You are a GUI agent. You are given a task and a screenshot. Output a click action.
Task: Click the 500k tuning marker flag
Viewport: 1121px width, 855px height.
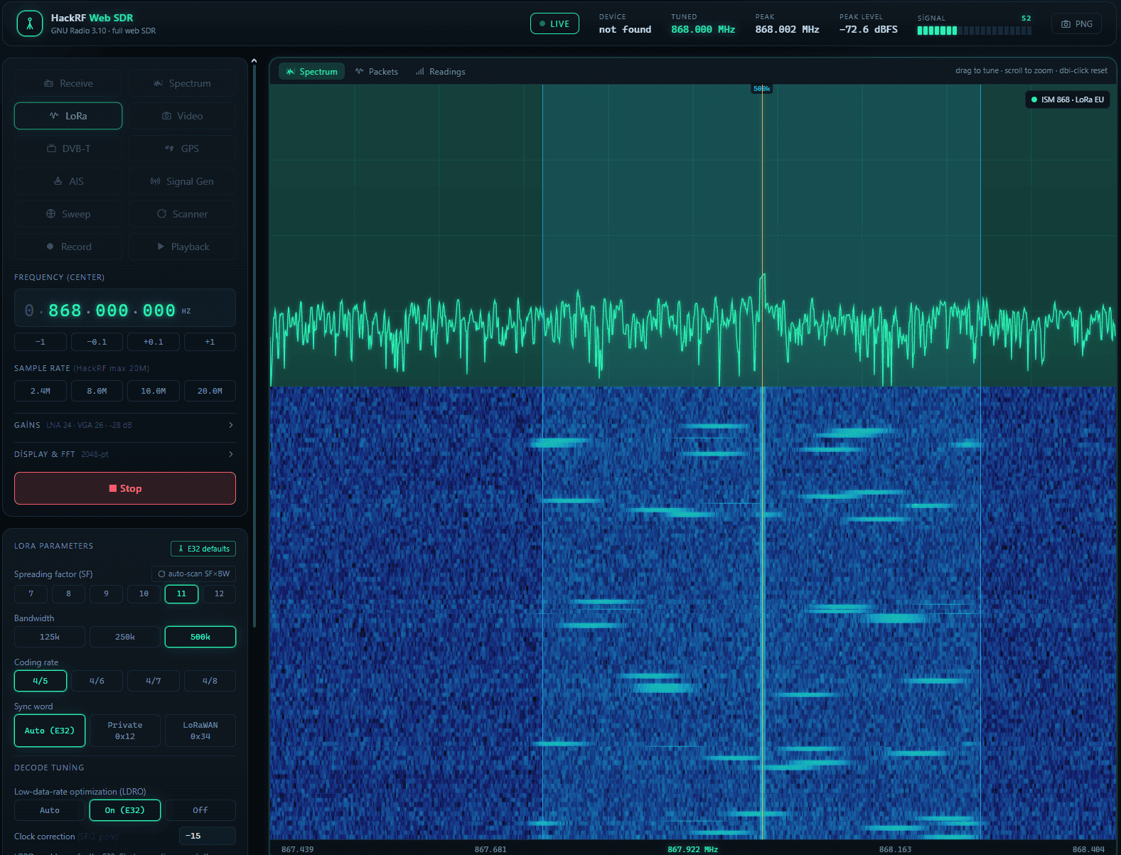click(762, 89)
